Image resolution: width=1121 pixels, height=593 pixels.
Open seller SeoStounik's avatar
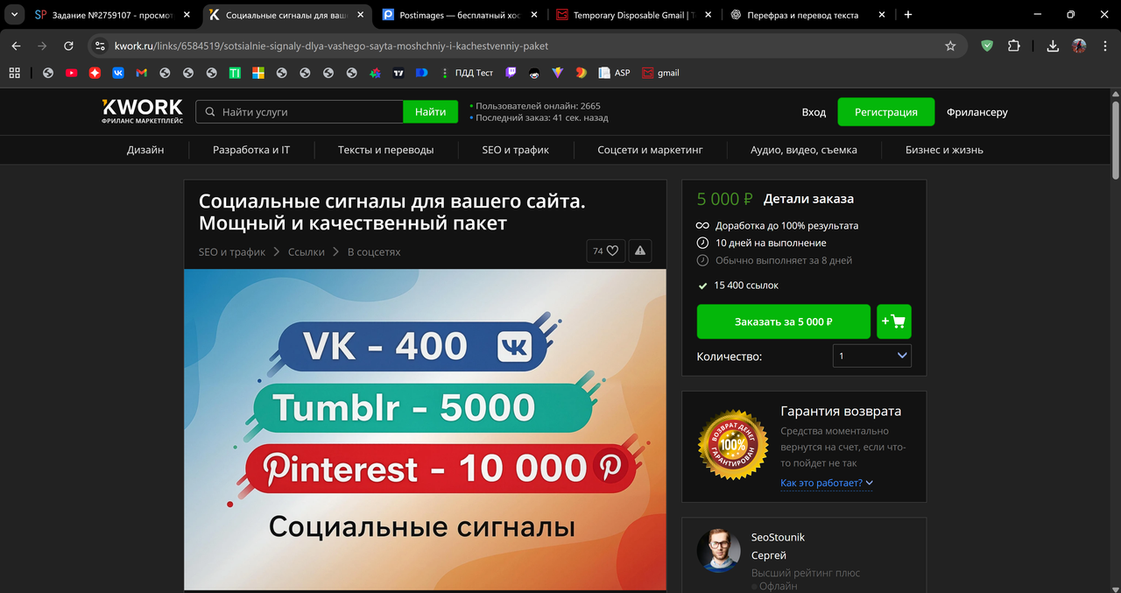point(719,550)
